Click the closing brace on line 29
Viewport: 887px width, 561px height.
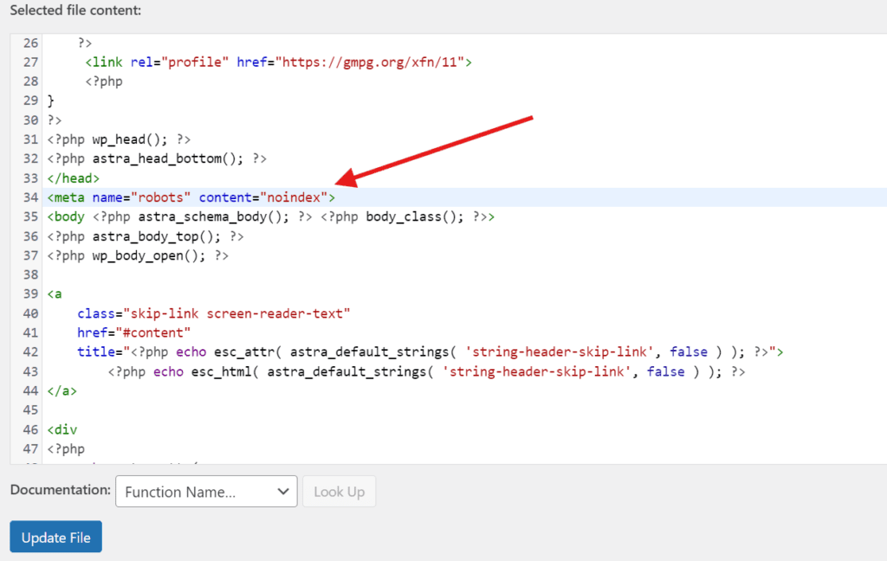(x=51, y=100)
